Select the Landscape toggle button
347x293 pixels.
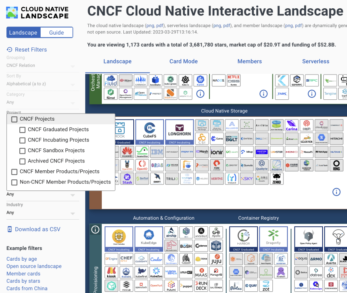coord(23,32)
